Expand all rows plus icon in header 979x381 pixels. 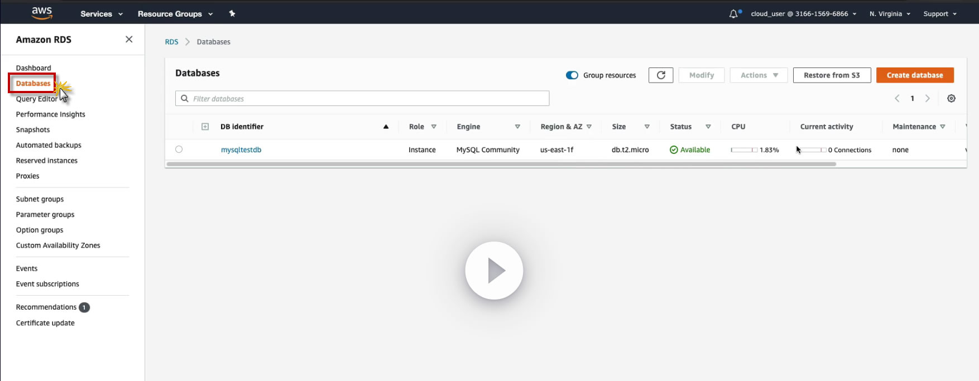coord(205,127)
